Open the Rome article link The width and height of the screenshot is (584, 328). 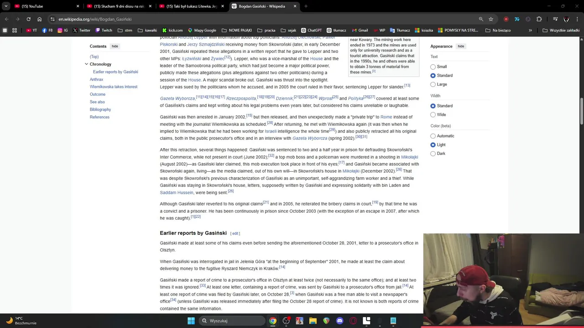click(x=386, y=117)
